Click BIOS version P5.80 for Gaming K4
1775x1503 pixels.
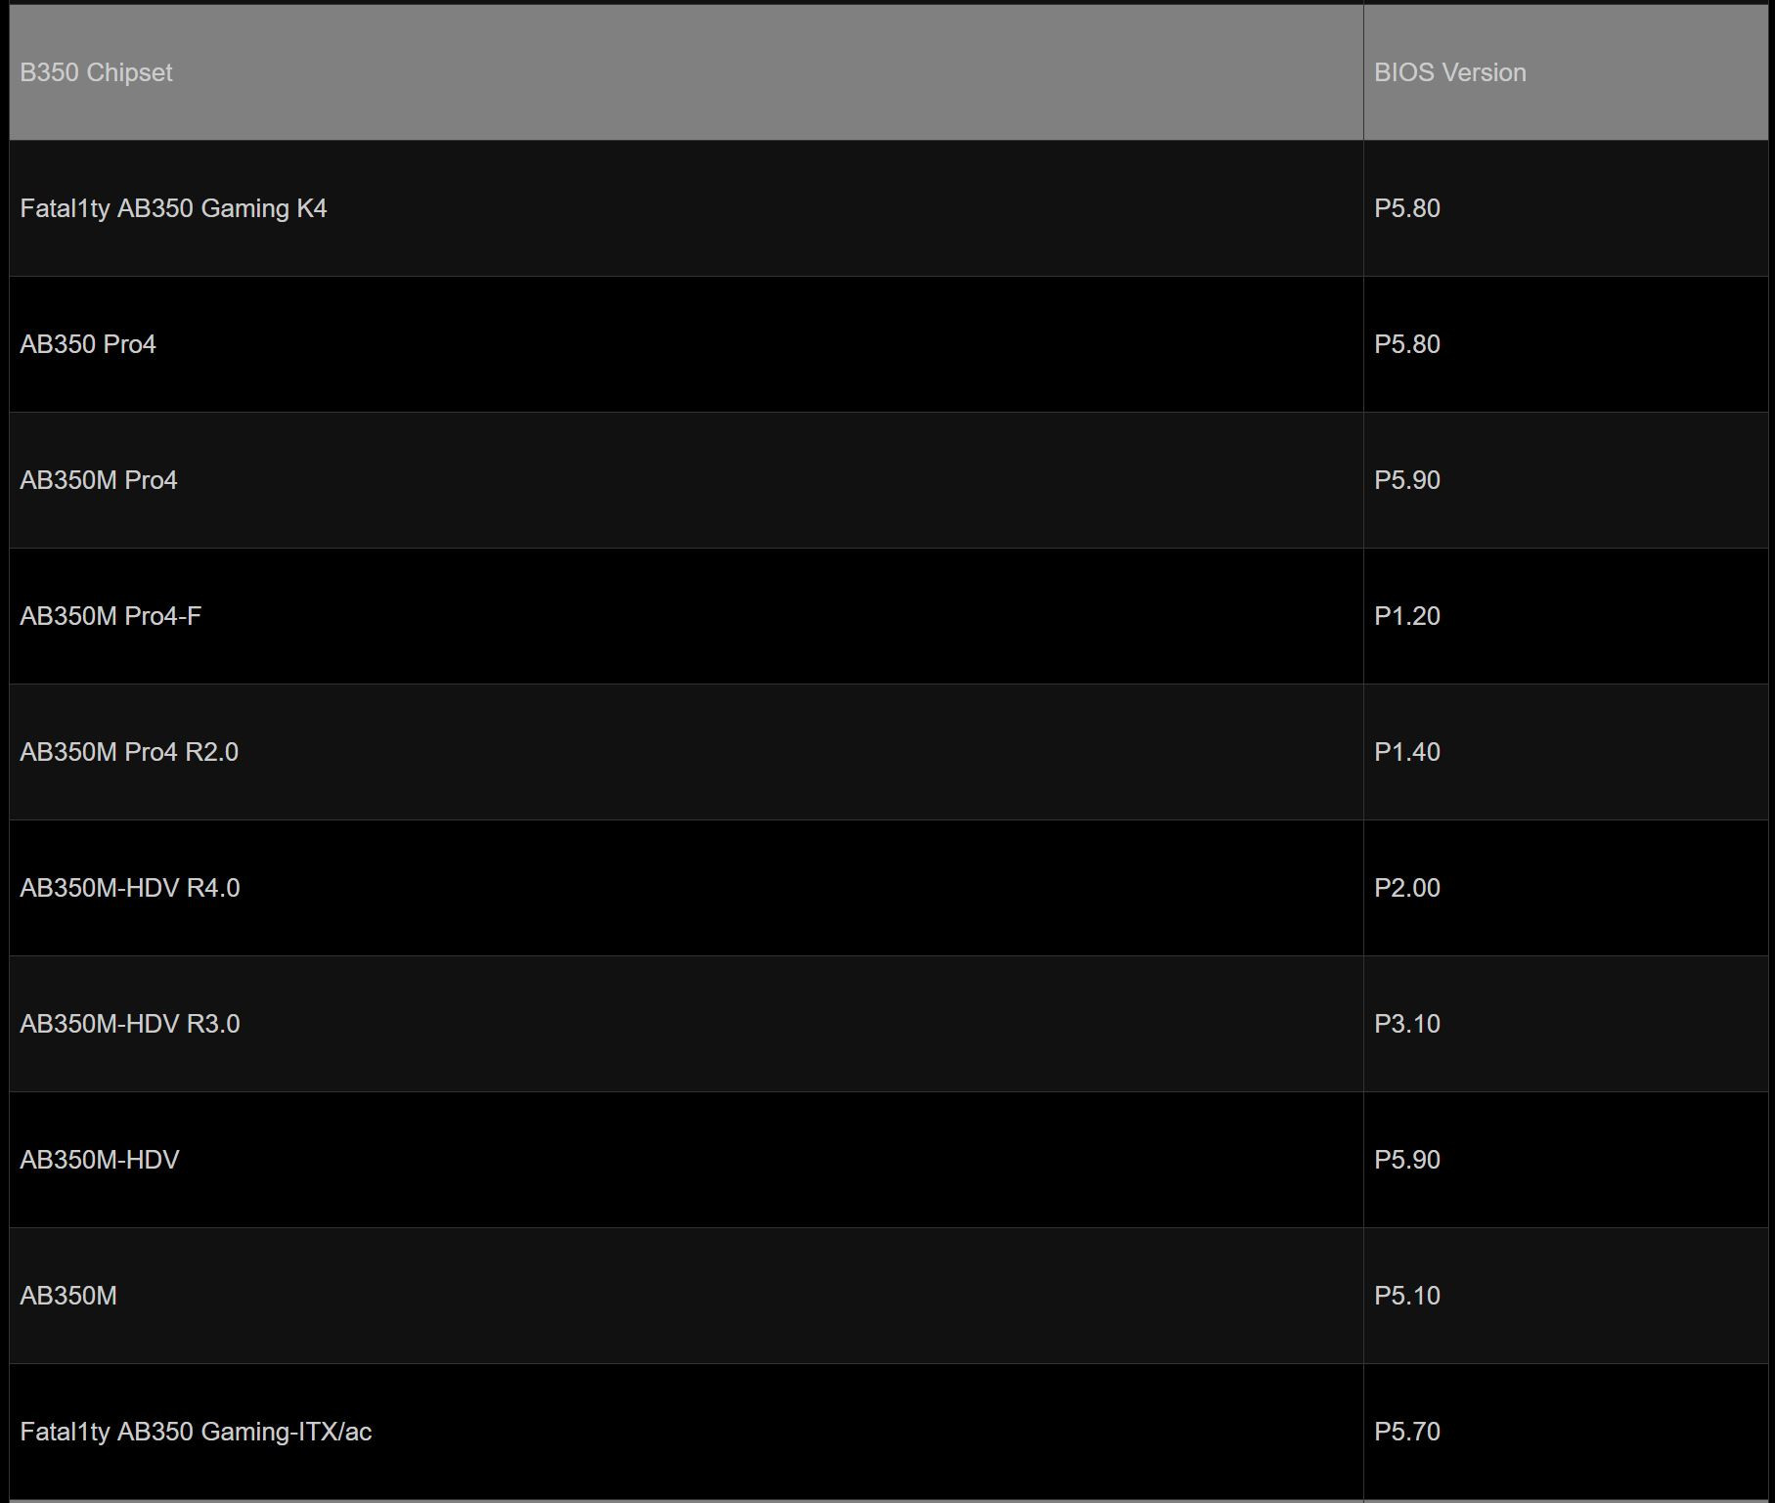pos(1406,208)
